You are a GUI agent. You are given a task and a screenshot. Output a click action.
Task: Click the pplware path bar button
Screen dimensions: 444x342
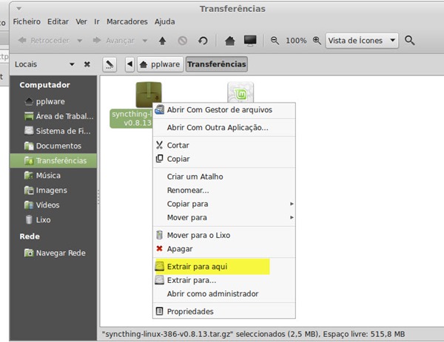[160, 64]
